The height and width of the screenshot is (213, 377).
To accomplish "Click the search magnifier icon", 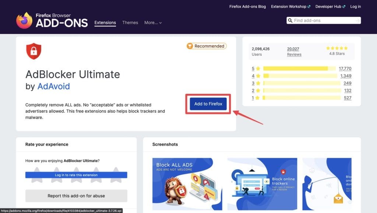I will coord(290,20).
